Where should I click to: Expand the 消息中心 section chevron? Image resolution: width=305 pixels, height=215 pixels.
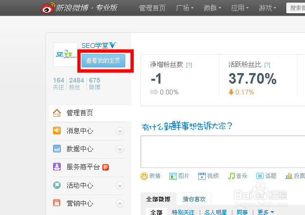coord(120,131)
